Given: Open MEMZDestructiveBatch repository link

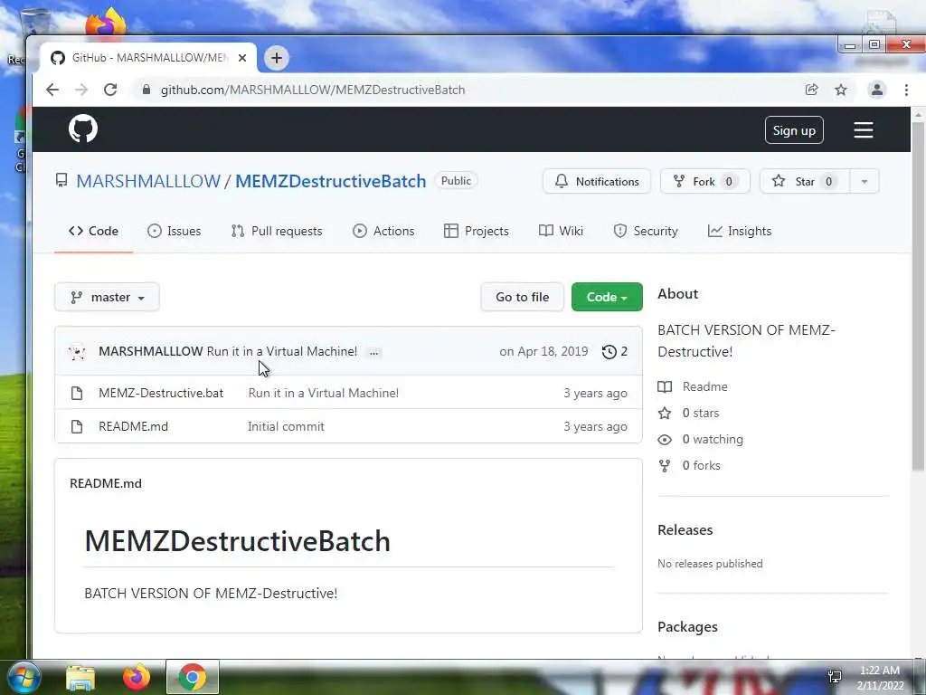Looking at the screenshot, I should point(331,181).
